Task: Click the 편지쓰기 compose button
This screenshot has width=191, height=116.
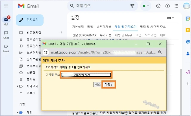Action: [30, 20]
